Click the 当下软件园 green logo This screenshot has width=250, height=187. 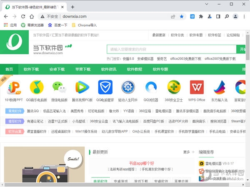[14, 42]
